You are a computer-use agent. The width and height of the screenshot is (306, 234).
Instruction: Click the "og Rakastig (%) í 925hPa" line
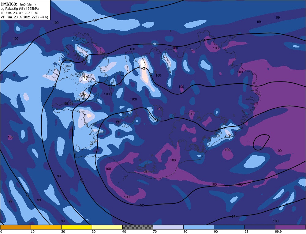[20, 9]
